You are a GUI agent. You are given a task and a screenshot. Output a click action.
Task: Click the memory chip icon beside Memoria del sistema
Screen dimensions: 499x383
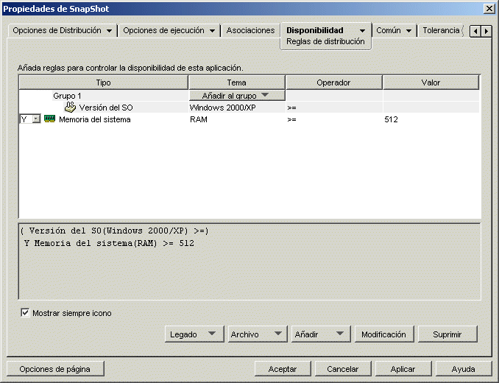tap(49, 119)
